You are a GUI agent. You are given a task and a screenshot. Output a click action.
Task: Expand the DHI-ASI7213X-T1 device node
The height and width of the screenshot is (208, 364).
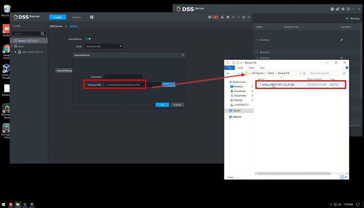pyautogui.click(x=15, y=52)
